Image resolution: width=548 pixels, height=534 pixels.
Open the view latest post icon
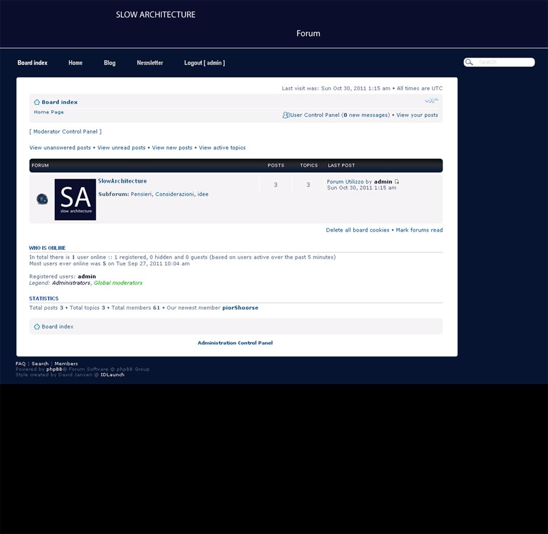(396, 182)
